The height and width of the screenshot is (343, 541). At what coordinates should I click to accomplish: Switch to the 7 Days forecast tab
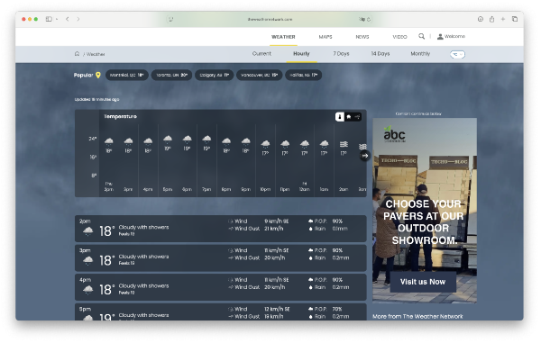coord(341,54)
